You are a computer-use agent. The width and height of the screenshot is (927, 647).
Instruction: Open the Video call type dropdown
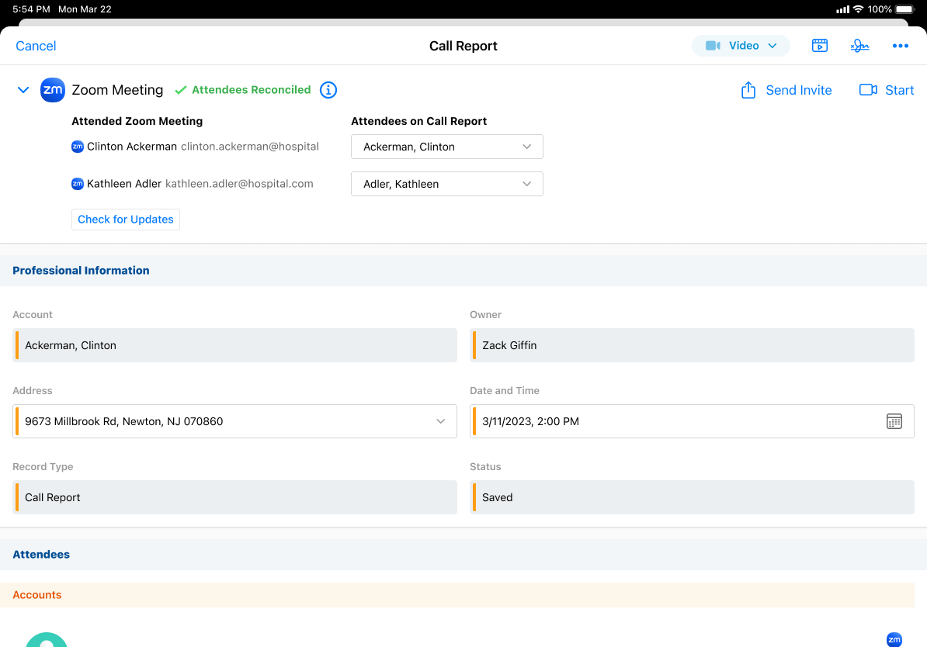point(741,46)
